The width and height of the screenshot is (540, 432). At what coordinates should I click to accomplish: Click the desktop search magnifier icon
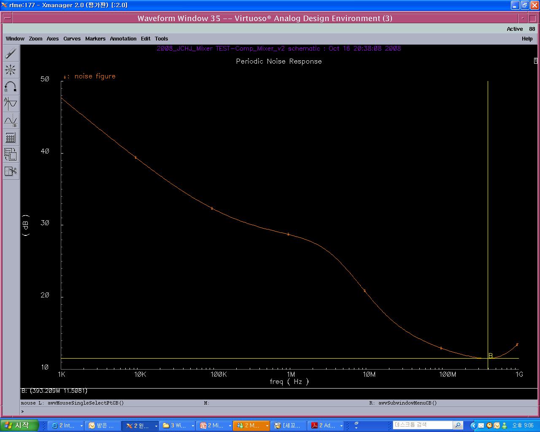[x=458, y=425]
